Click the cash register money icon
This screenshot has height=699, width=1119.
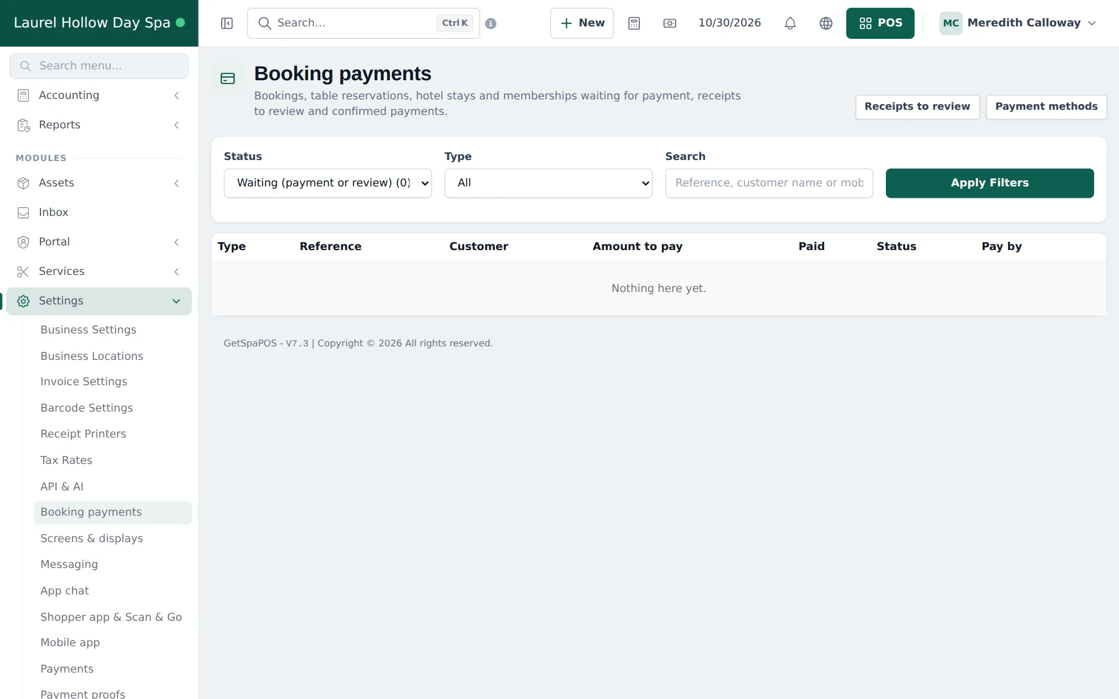pyautogui.click(x=669, y=23)
